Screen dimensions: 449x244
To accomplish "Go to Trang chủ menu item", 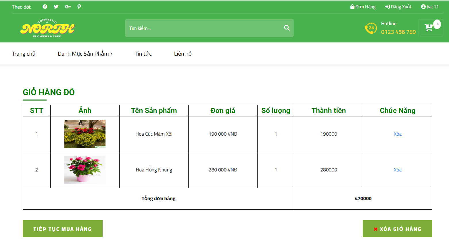I will [x=24, y=54].
